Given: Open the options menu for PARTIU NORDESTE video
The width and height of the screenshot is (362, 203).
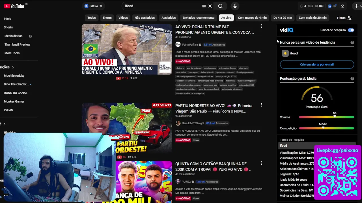Looking at the screenshot, I should tap(261, 105).
